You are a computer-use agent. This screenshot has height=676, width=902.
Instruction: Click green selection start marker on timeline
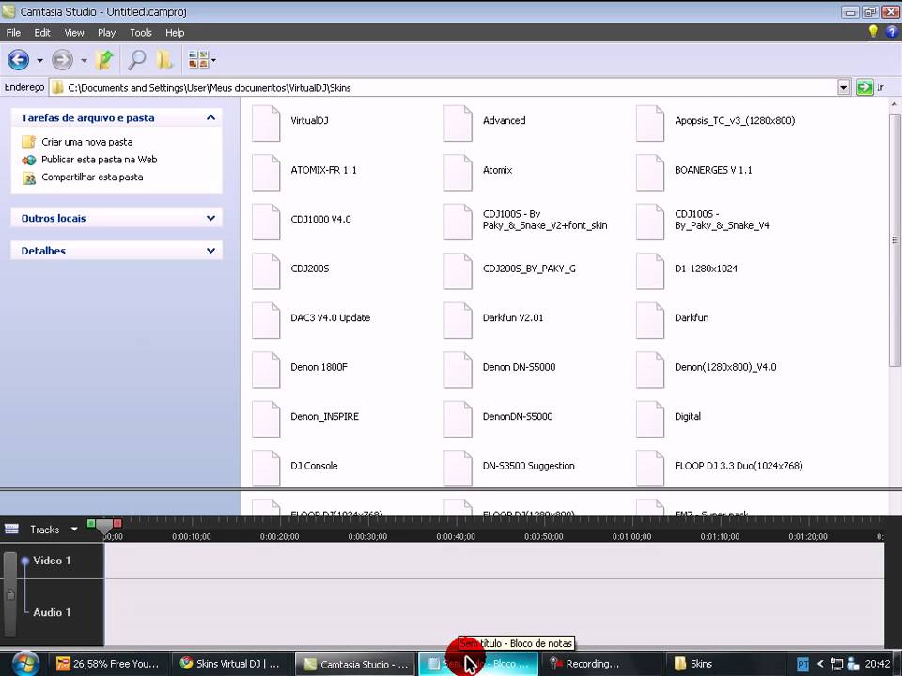click(x=91, y=523)
